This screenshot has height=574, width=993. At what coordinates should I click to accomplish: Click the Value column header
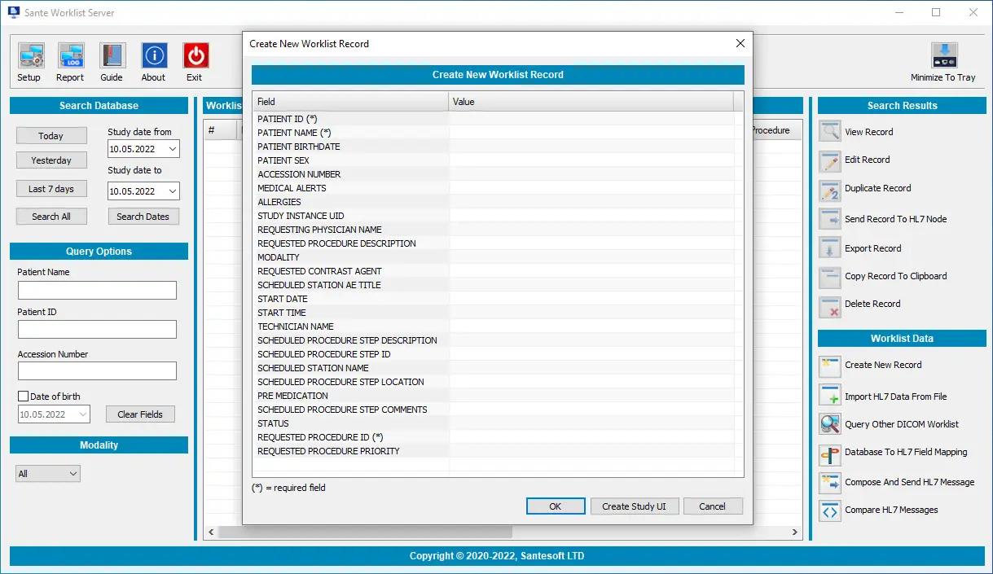590,102
